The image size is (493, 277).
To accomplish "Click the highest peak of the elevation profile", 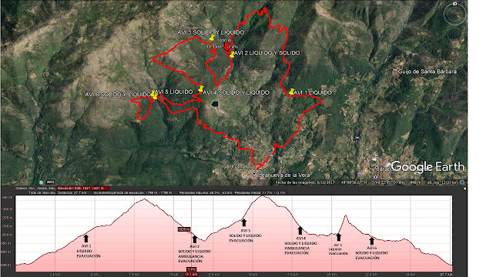I will point(262,196).
